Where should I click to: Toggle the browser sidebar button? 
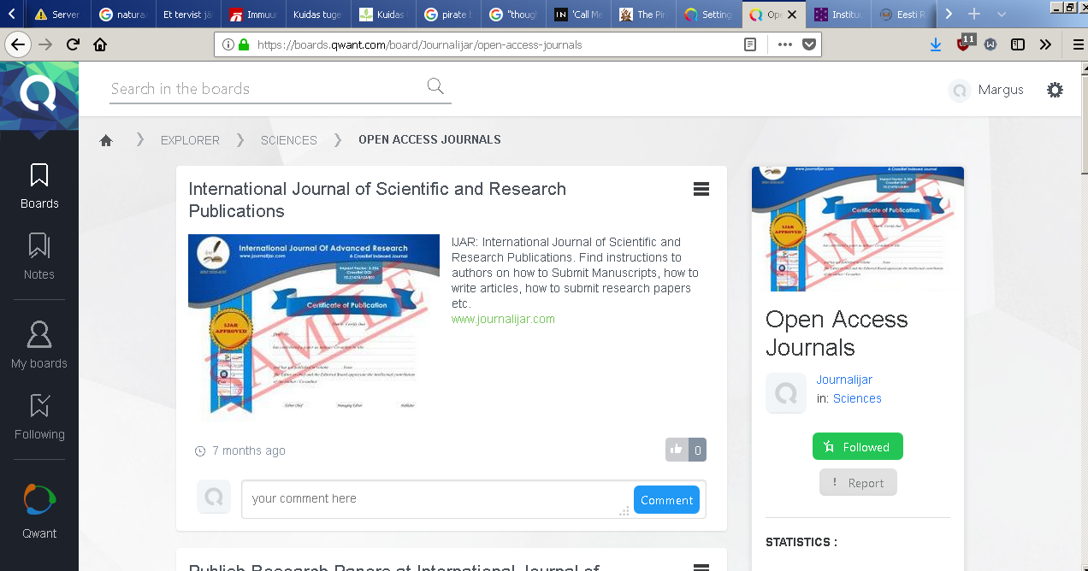point(1018,44)
